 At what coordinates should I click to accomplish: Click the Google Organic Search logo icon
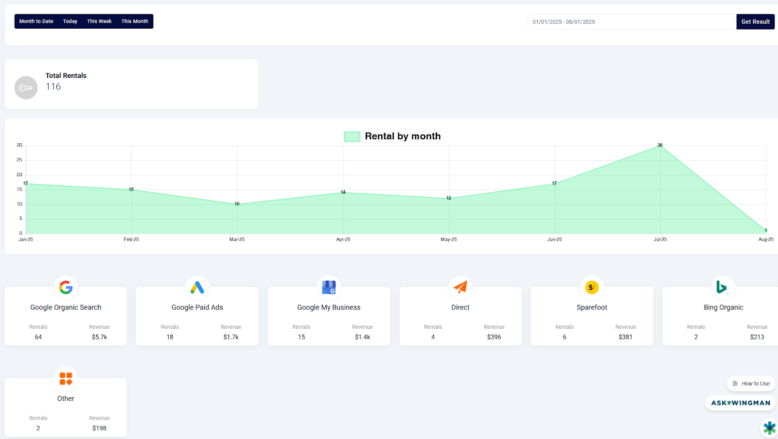66,287
